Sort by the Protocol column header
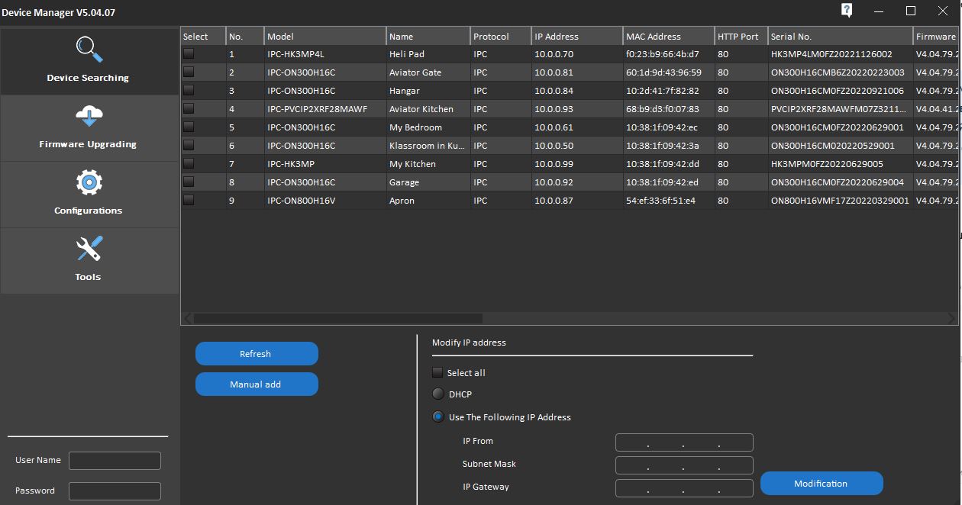The height and width of the screenshot is (505, 962). (x=501, y=36)
